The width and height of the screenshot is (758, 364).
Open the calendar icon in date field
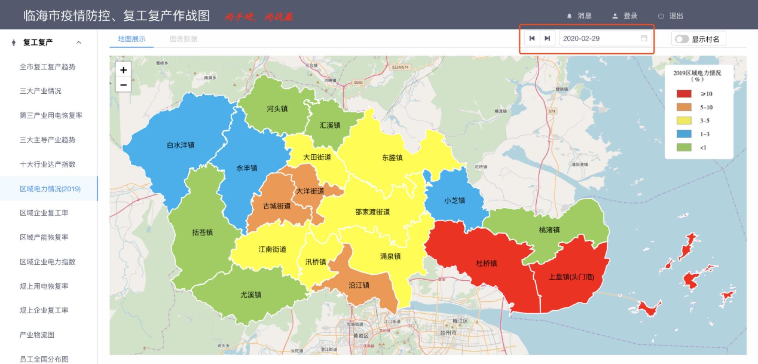click(644, 39)
